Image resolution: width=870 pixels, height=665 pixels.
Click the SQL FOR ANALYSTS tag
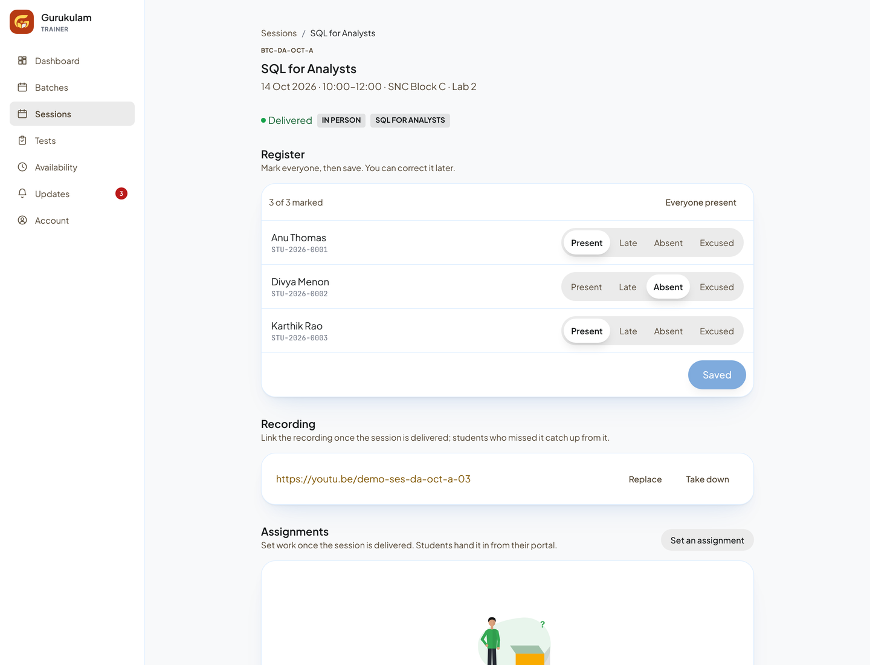(x=410, y=120)
